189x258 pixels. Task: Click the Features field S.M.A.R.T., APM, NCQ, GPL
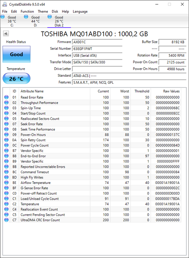[129, 83]
